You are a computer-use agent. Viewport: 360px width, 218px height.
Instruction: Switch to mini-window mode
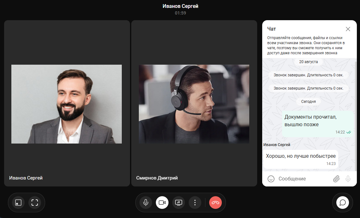coord(18,203)
